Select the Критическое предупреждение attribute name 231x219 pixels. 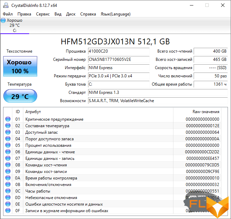(54, 119)
